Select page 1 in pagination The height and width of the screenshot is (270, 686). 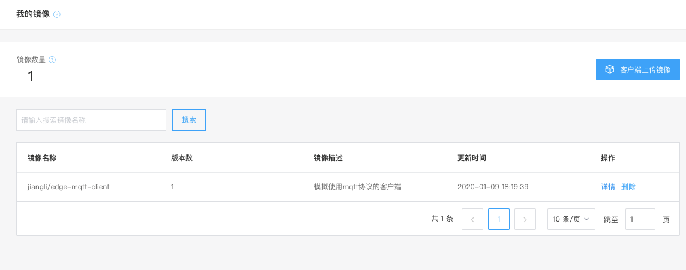point(499,219)
